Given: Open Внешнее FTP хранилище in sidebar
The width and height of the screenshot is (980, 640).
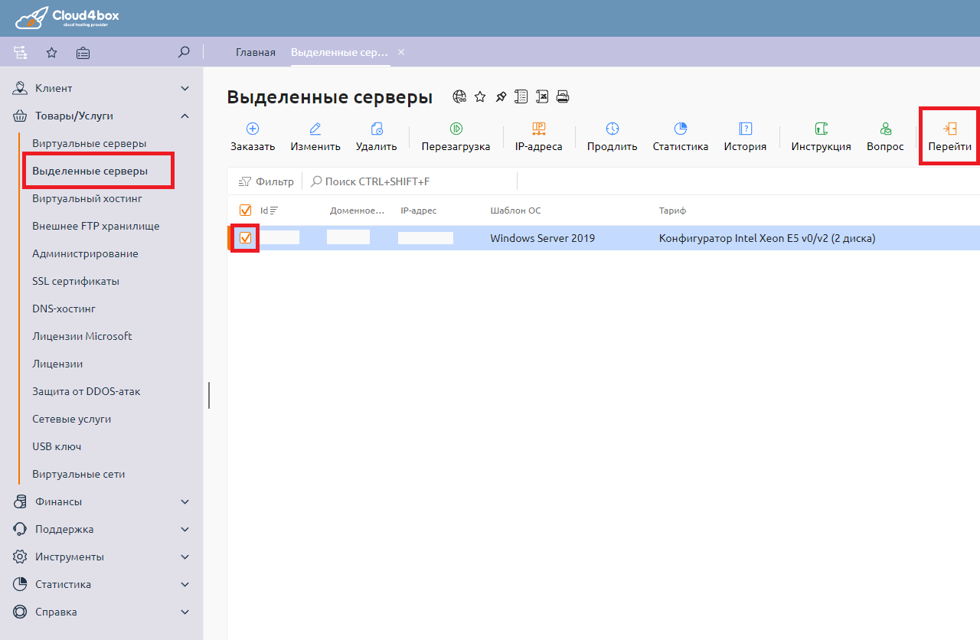Looking at the screenshot, I should coord(96,226).
